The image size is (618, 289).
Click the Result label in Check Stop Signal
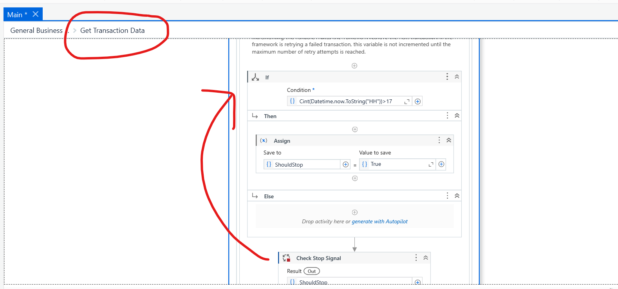[294, 271]
